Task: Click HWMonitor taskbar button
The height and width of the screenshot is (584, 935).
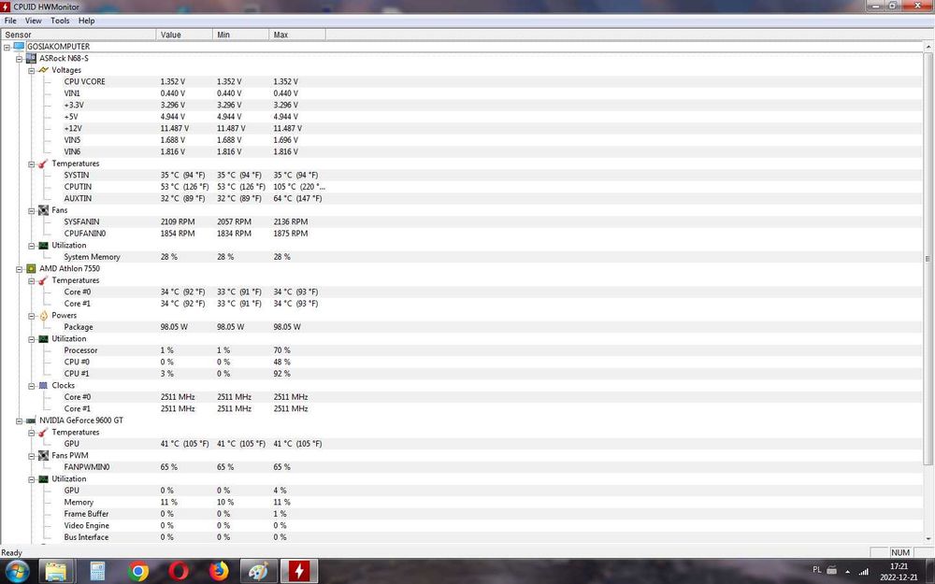Action: (299, 571)
